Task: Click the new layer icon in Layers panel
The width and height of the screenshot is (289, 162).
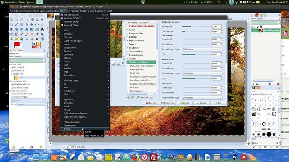Action: [x=253, y=84]
